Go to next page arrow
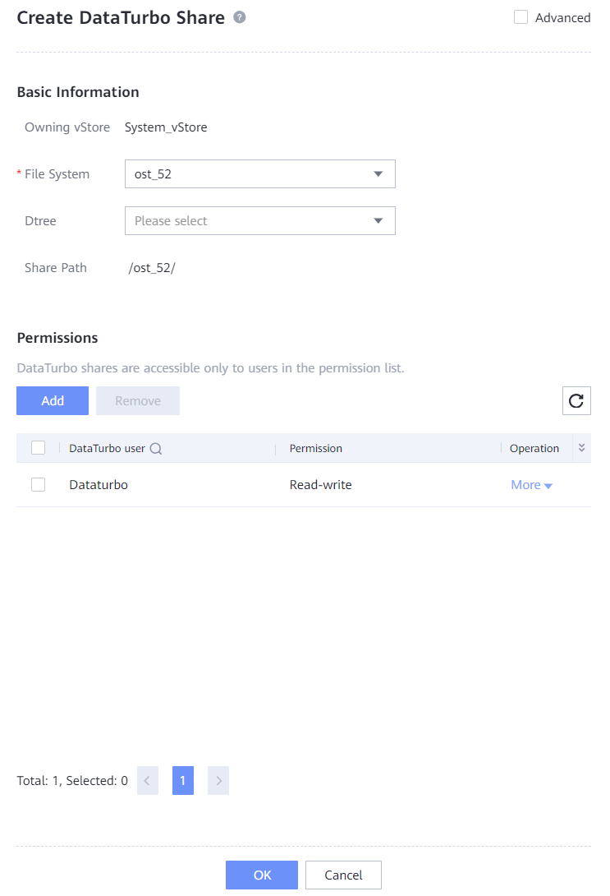 218,781
